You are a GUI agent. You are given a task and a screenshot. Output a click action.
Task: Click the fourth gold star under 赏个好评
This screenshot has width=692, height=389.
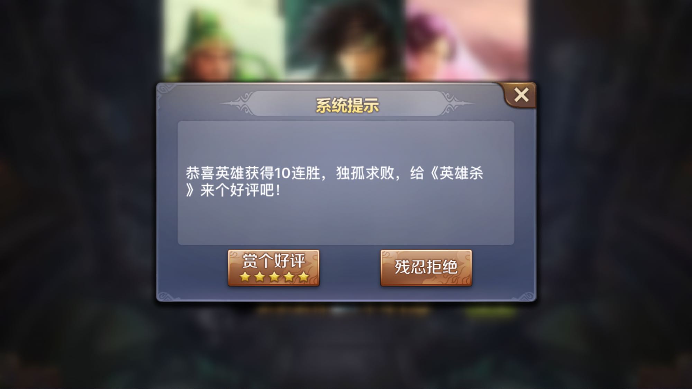pyautogui.click(x=289, y=277)
